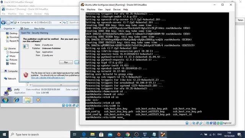Click the Explorer address bar path
The height and width of the screenshot is (138, 245).
[x=37, y=23]
